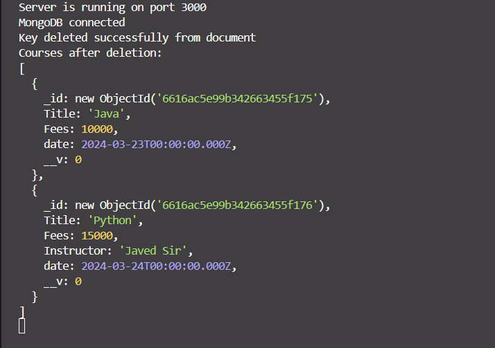Click the date 2024-03-24T00:00:00.000Z

pyautogui.click(x=163, y=266)
